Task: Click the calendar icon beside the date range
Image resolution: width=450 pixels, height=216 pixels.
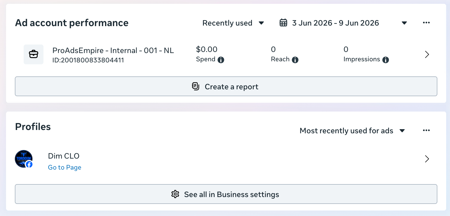Action: (283, 23)
